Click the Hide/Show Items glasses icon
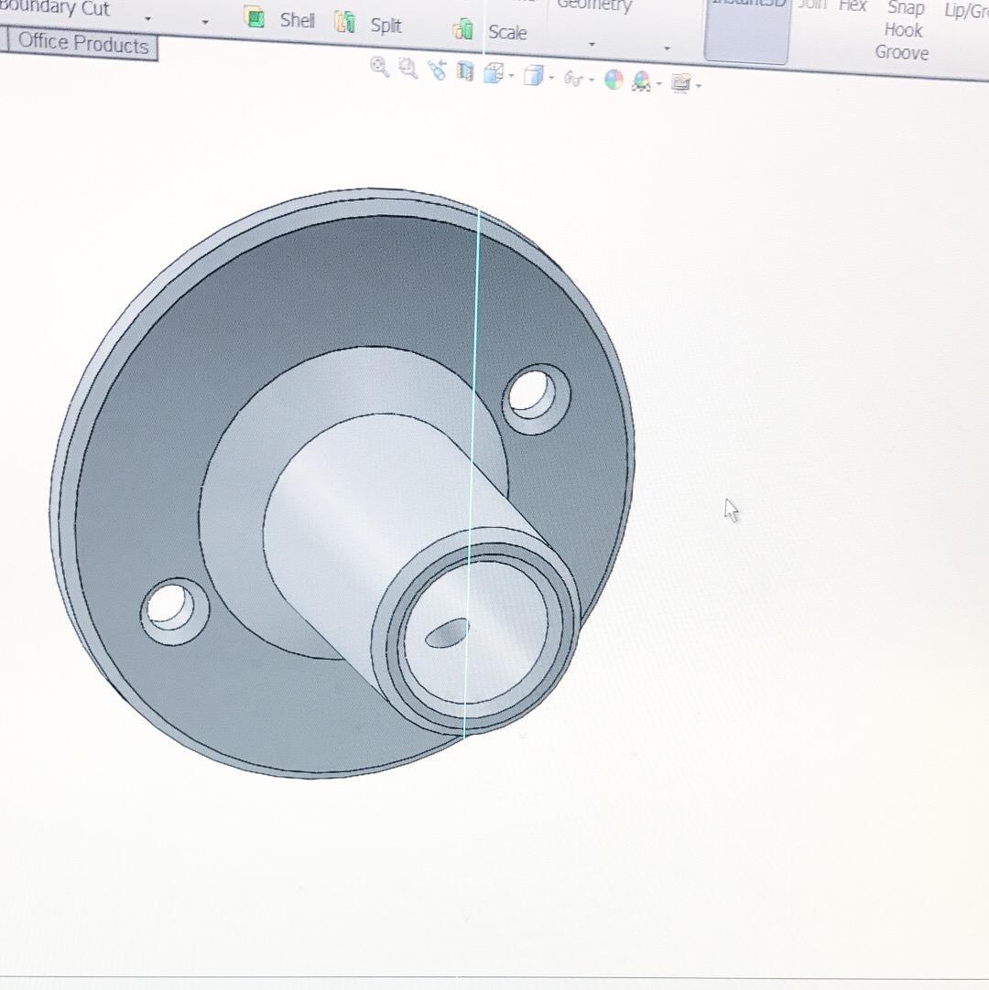The width and height of the screenshot is (989, 990). 574,79
